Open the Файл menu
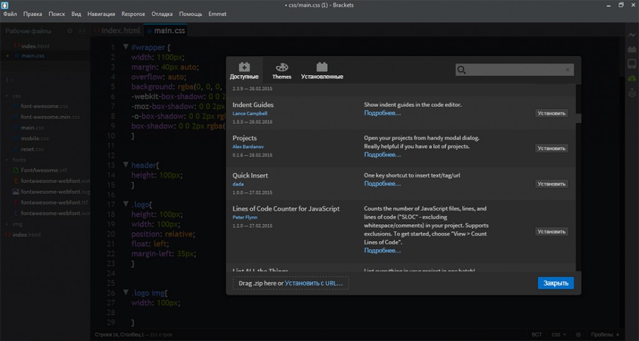 point(10,14)
